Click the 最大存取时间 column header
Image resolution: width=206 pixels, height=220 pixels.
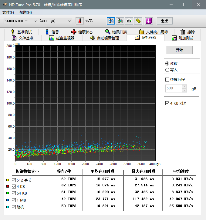(x=143, y=171)
